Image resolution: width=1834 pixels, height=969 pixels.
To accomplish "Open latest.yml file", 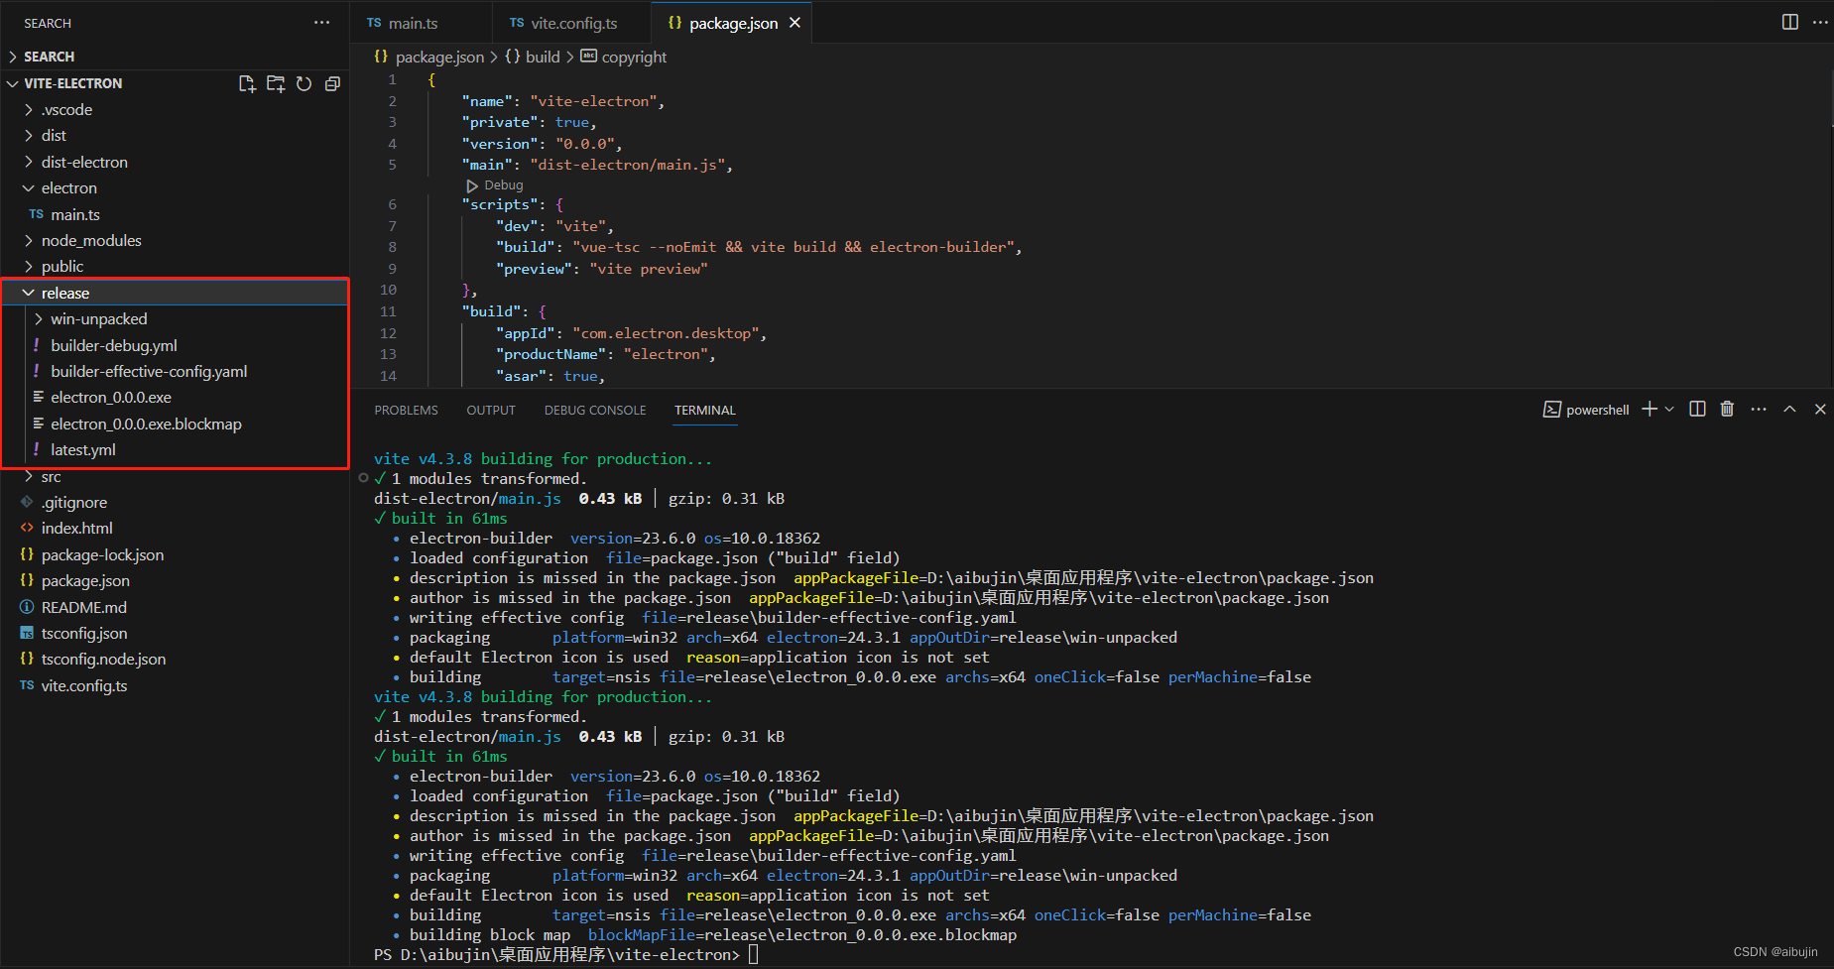I will 175,449.
